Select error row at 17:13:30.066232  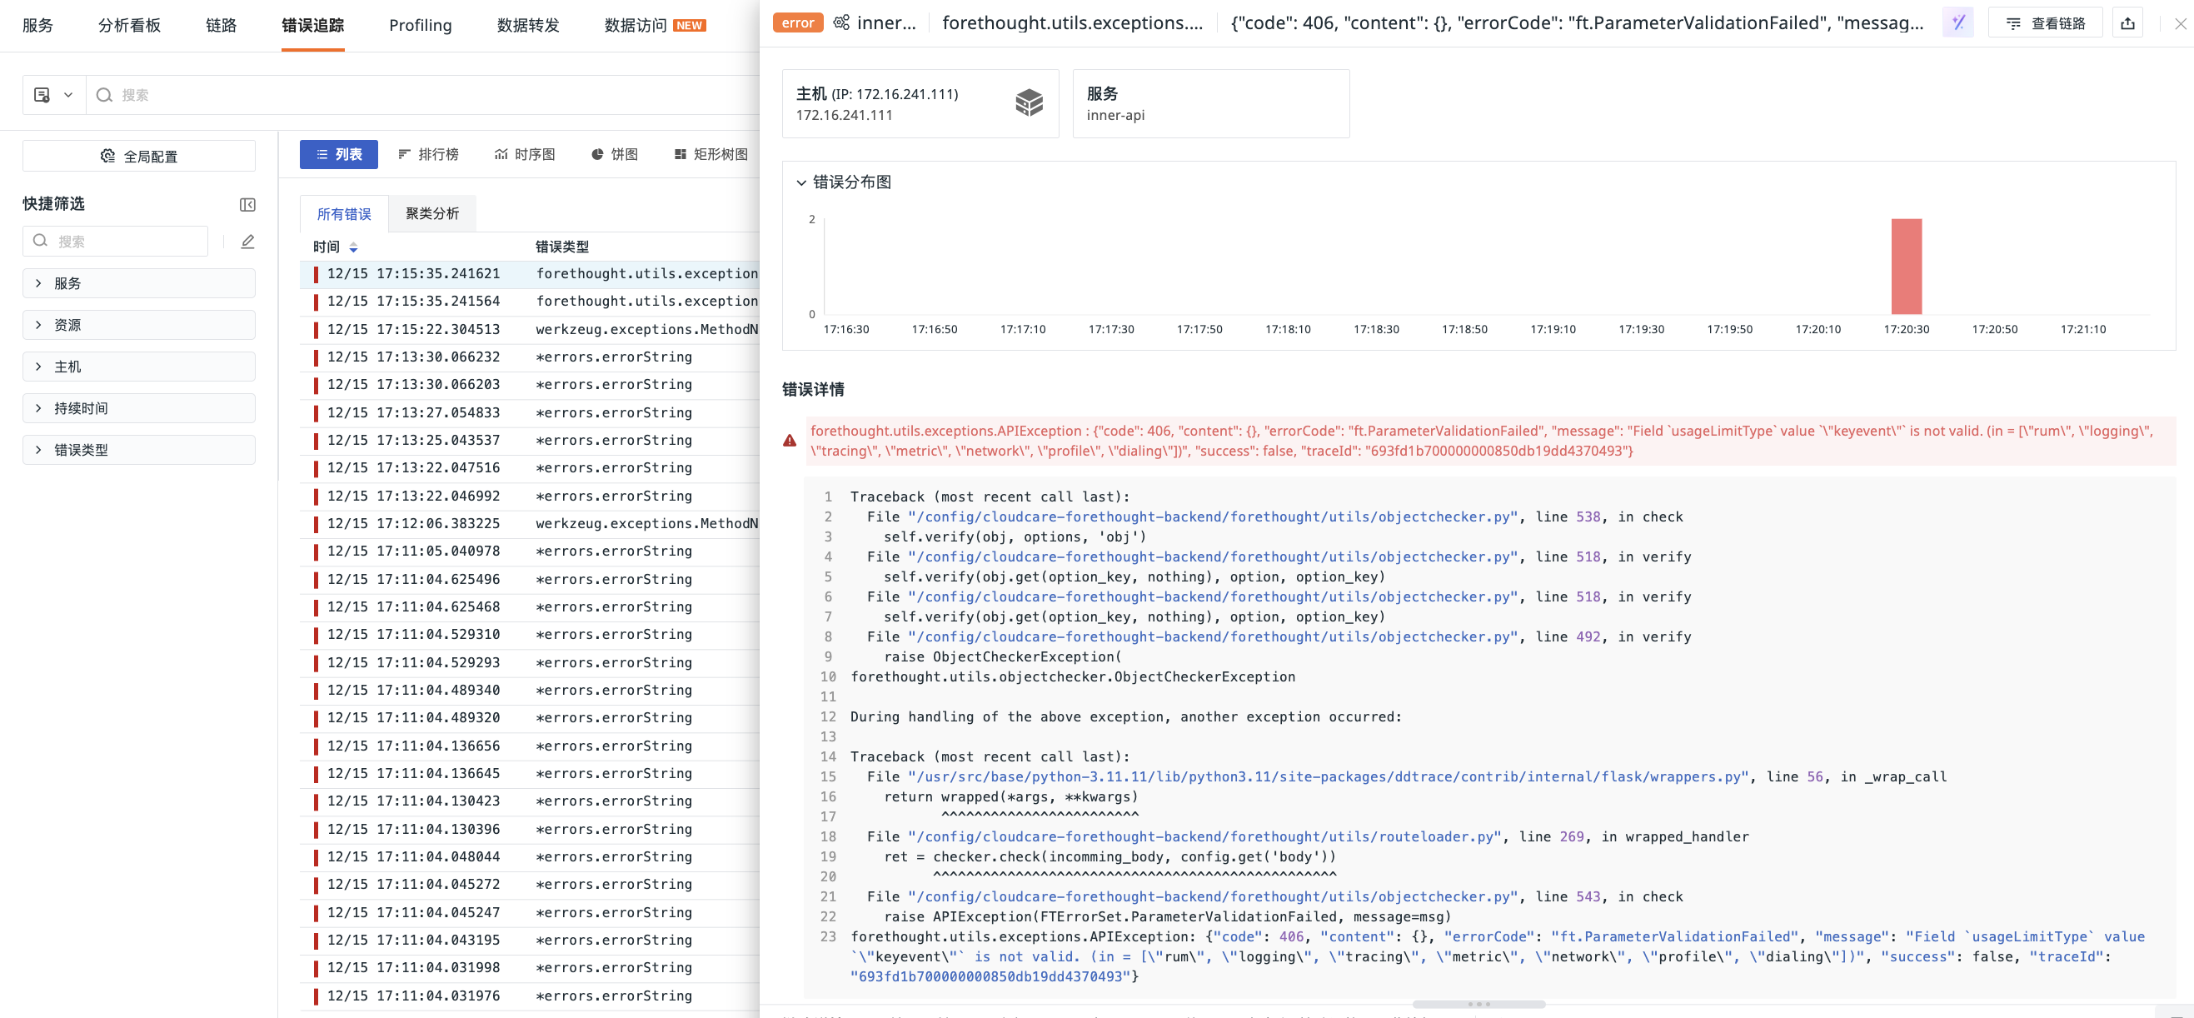pos(530,357)
